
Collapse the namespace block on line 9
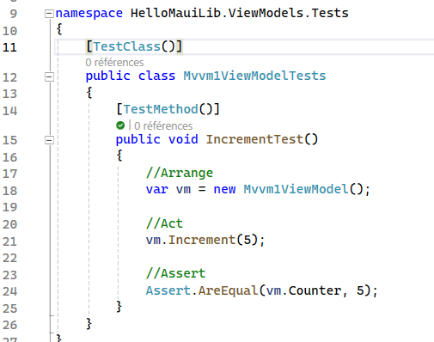(x=49, y=14)
